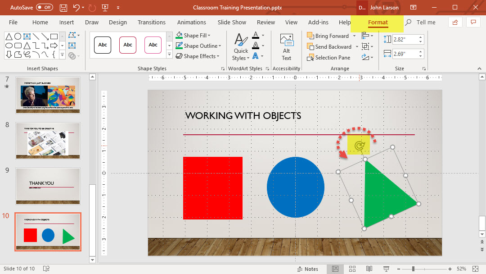
Task: Switch to Reading View in status bar
Action: (x=369, y=269)
